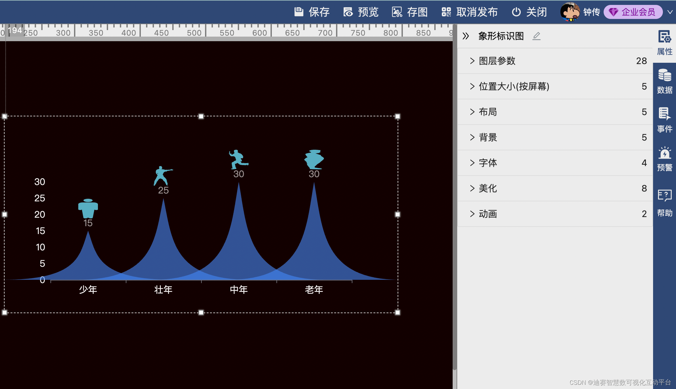Viewport: 676px width, 389px height.
Task: Switch to the 数据 data tab
Action: point(665,81)
